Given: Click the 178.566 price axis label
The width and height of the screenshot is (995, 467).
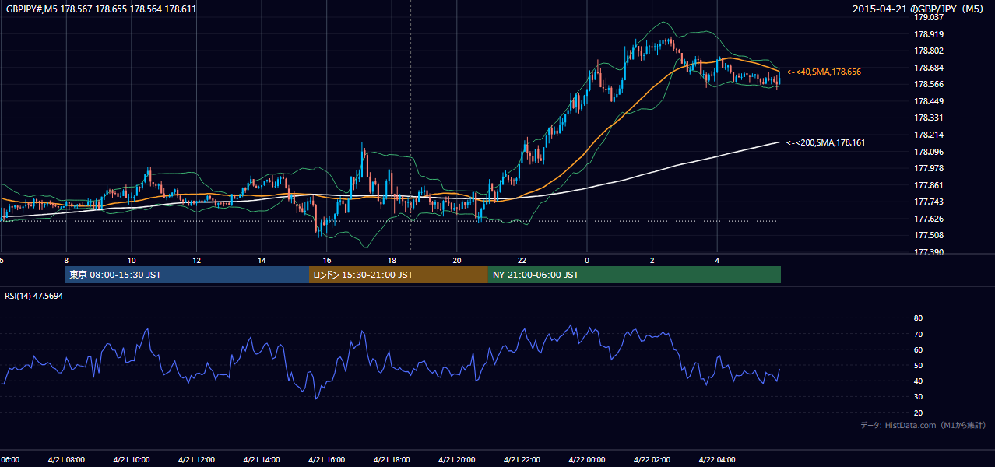Looking at the screenshot, I should click(x=929, y=84).
